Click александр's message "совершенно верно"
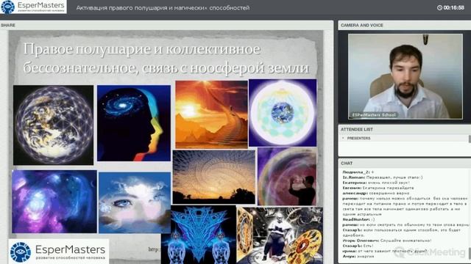 pyautogui.click(x=376, y=193)
